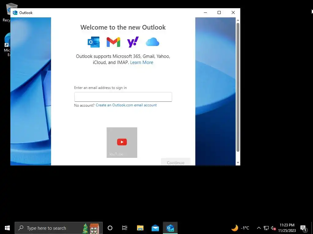The width and height of the screenshot is (313, 234).
Task: Minimize the Outlook window
Action: (x=205, y=12)
